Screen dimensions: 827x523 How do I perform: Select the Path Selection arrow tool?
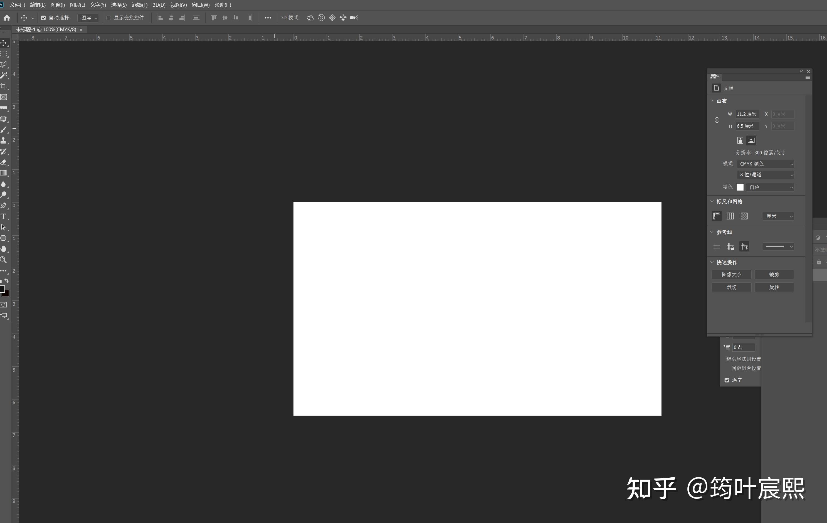pyautogui.click(x=3, y=227)
